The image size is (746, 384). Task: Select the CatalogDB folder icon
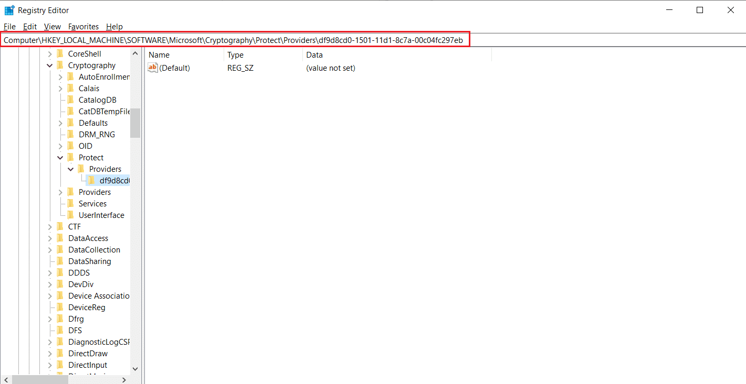(70, 100)
